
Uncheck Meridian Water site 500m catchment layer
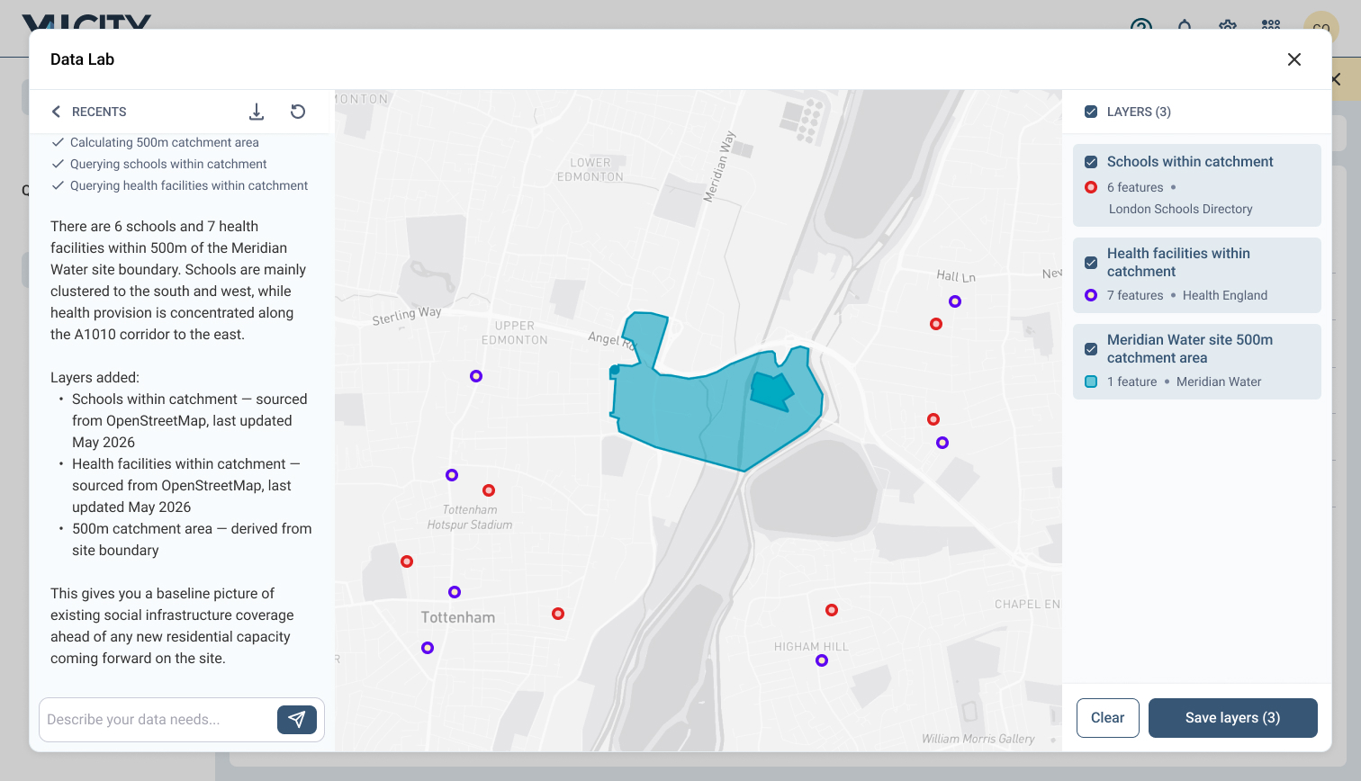pos(1091,349)
